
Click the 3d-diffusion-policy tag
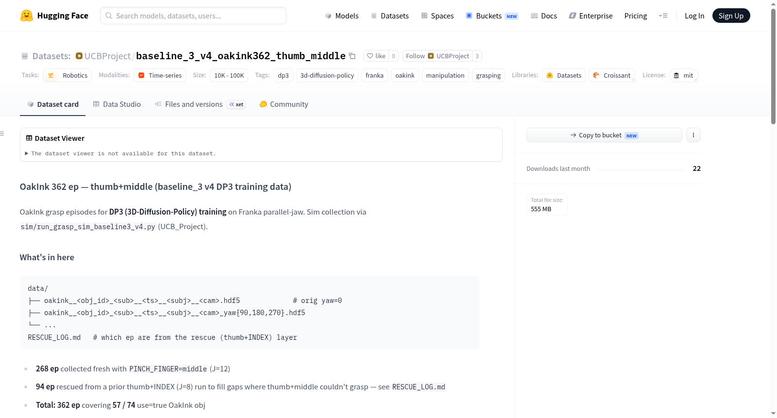tap(327, 75)
